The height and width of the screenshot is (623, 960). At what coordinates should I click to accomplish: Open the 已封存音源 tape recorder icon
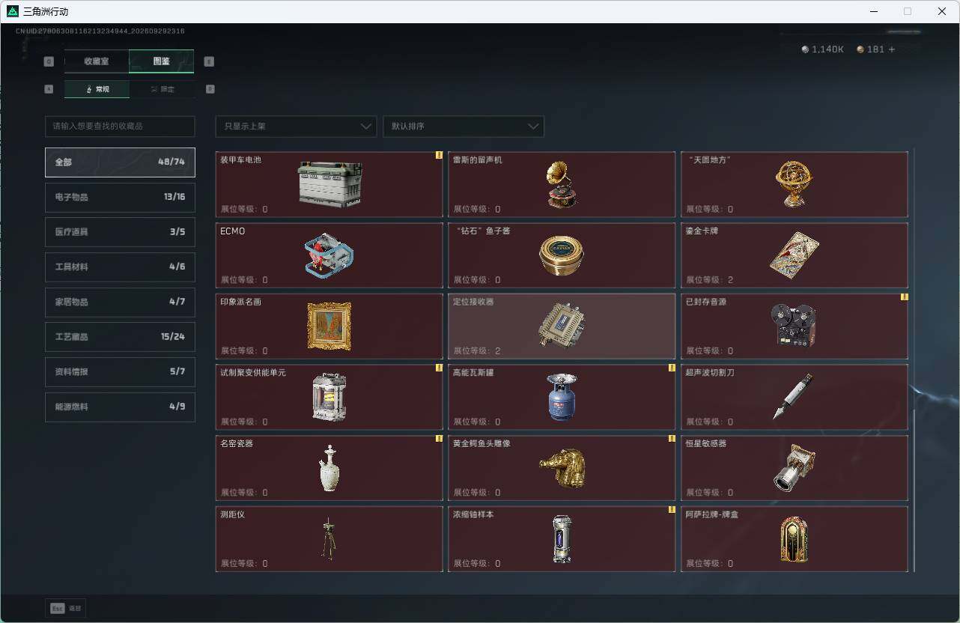pos(794,326)
